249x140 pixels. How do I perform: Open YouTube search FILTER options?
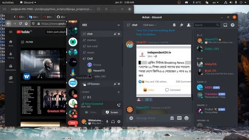(27, 42)
